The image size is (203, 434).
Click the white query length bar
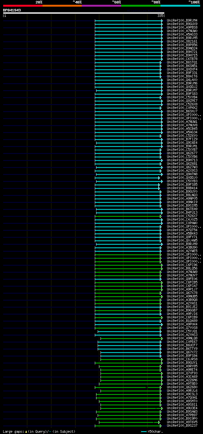pyautogui.click(x=84, y=13)
